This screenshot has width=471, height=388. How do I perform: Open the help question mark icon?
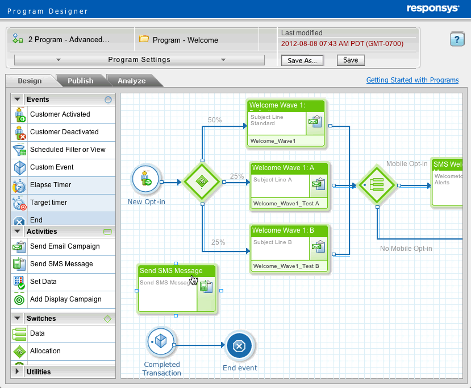457,39
